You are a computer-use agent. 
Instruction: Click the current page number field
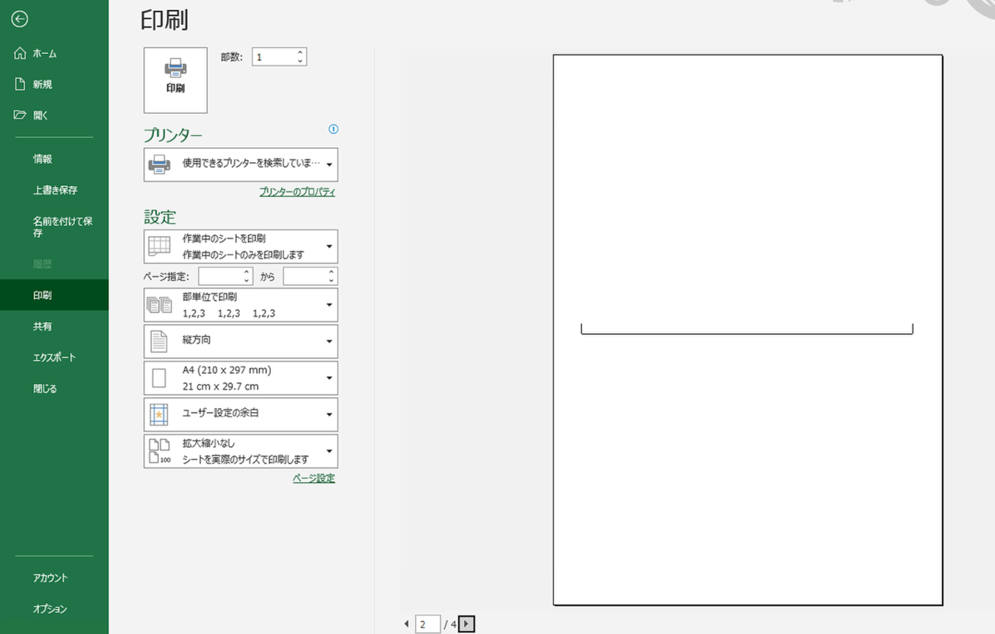click(427, 624)
